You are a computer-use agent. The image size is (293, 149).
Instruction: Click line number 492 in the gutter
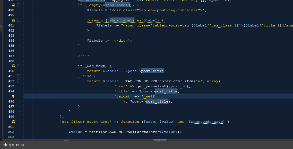11,81
